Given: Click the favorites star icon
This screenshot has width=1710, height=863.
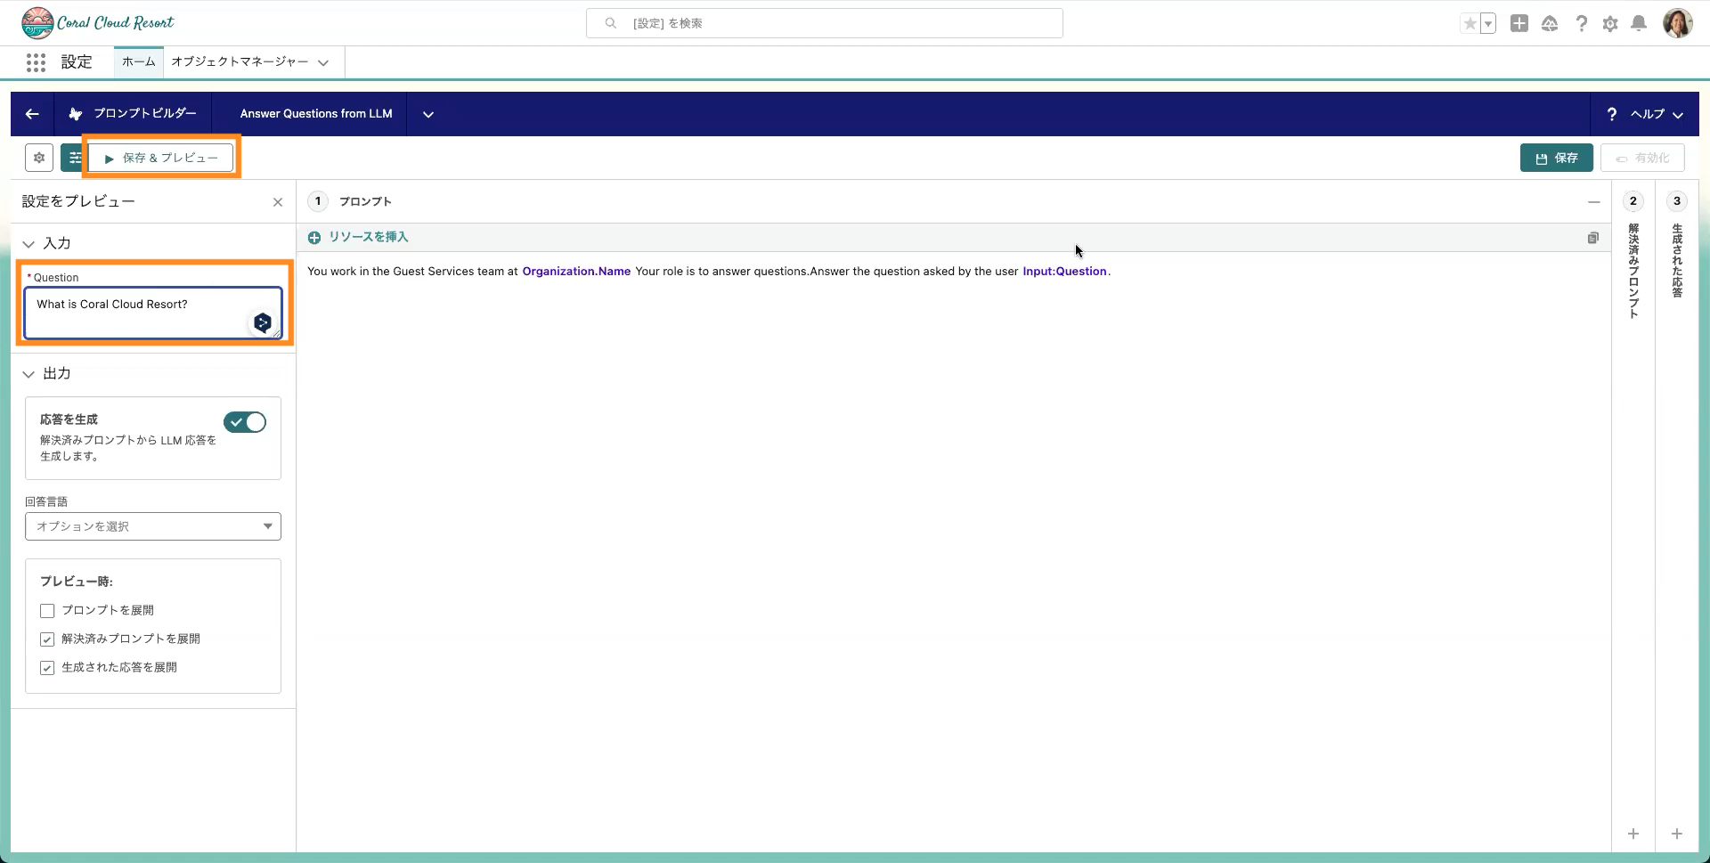Looking at the screenshot, I should click(1470, 24).
